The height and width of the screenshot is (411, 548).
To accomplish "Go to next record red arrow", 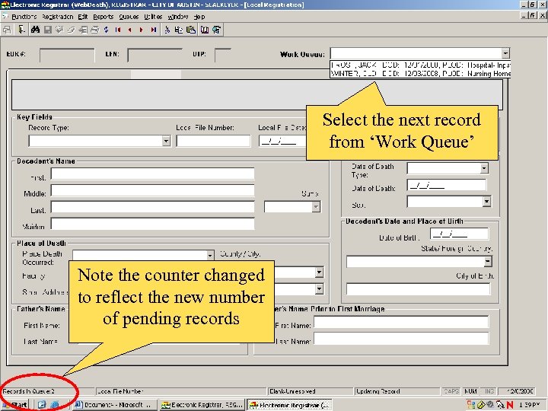I will coord(142,30).
